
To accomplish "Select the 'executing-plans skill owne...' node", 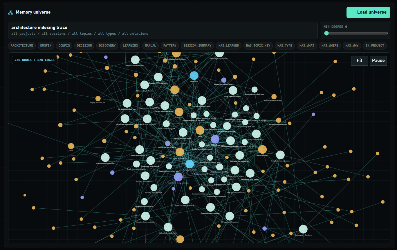I will pyautogui.click(x=145, y=176).
